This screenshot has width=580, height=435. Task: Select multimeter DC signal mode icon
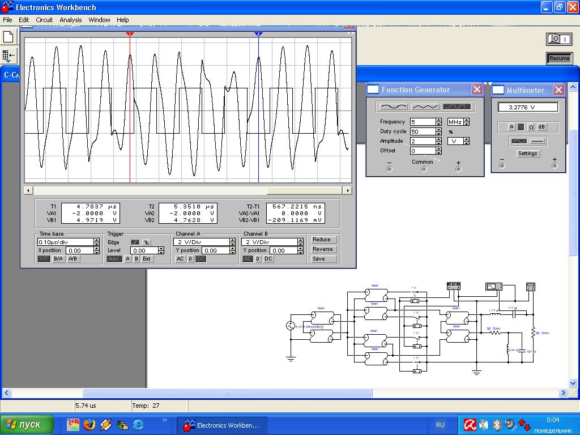tap(537, 141)
